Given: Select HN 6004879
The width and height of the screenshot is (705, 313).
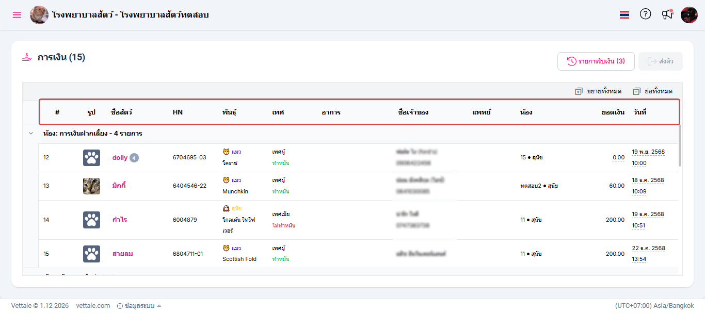Looking at the screenshot, I should [185, 220].
